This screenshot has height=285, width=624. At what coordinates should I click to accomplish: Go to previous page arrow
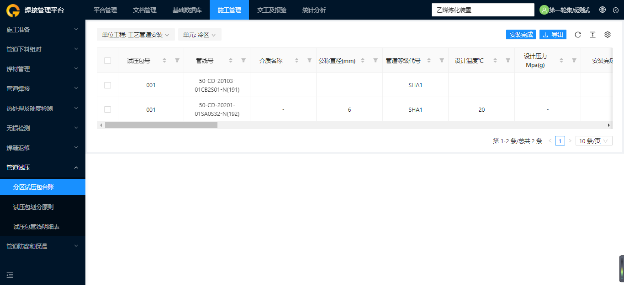550,141
